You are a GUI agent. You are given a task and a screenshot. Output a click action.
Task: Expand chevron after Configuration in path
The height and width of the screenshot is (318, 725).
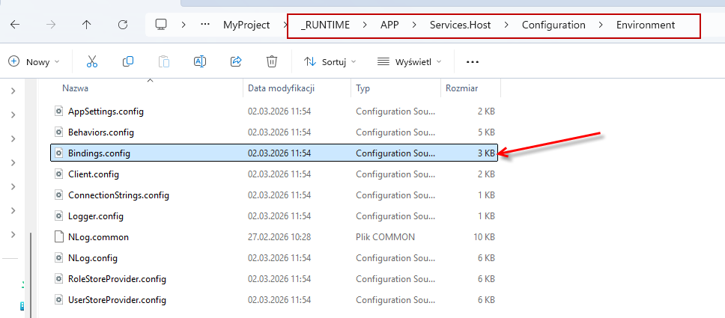tap(601, 25)
